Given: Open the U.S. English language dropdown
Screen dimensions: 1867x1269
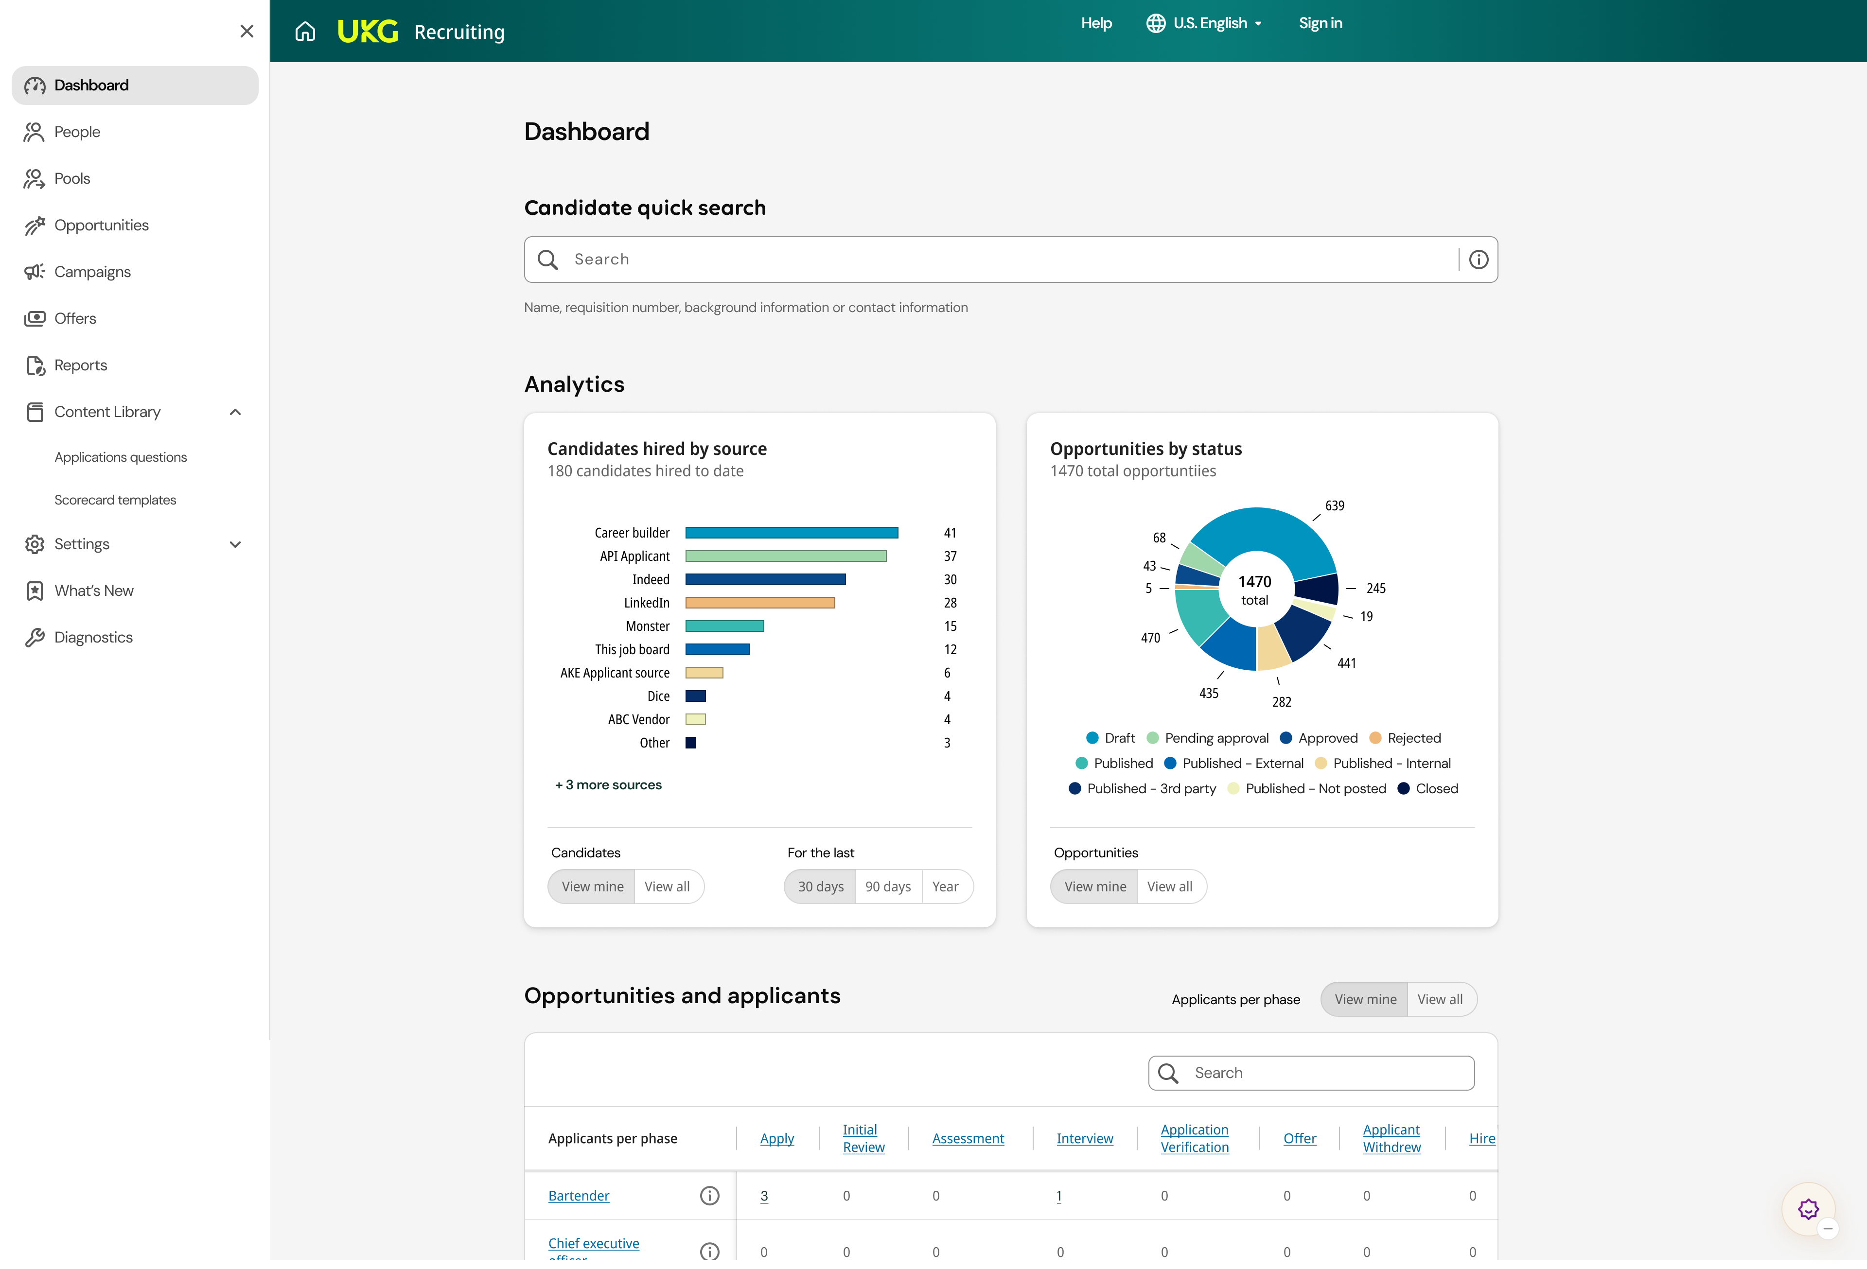Looking at the screenshot, I should (x=1203, y=23).
